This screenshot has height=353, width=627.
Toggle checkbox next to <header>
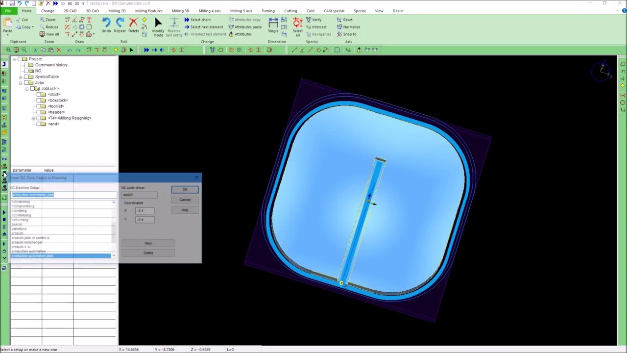coord(39,112)
